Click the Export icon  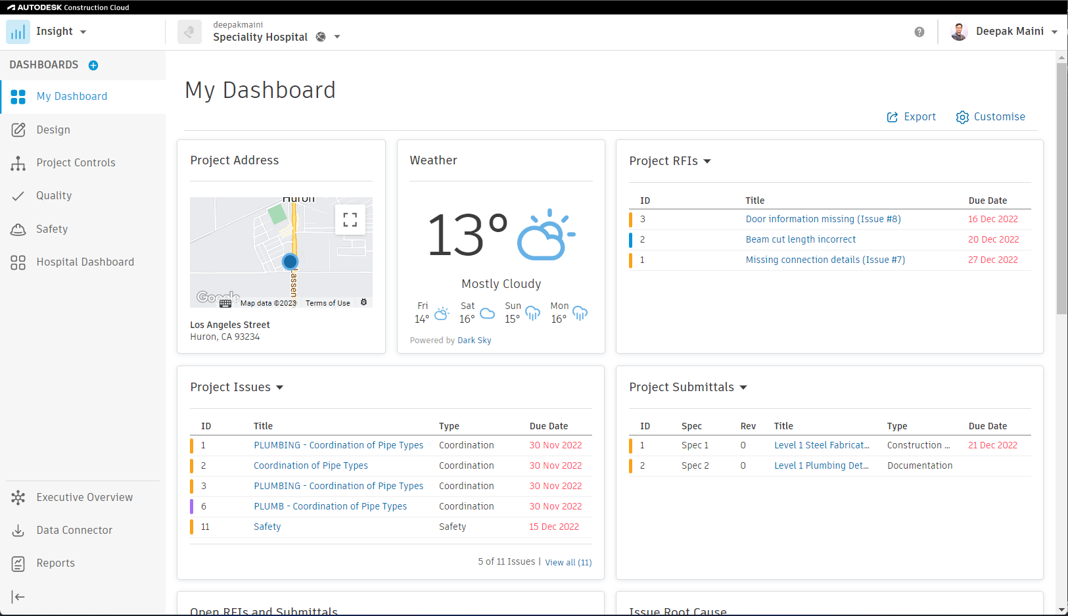[893, 117]
